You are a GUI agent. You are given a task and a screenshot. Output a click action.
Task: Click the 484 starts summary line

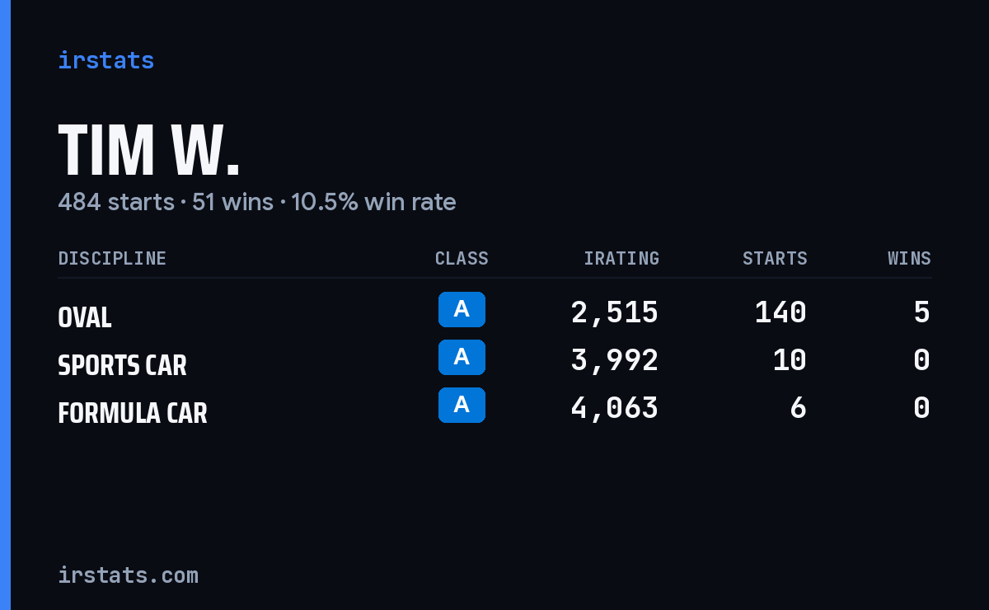pyautogui.click(x=257, y=202)
